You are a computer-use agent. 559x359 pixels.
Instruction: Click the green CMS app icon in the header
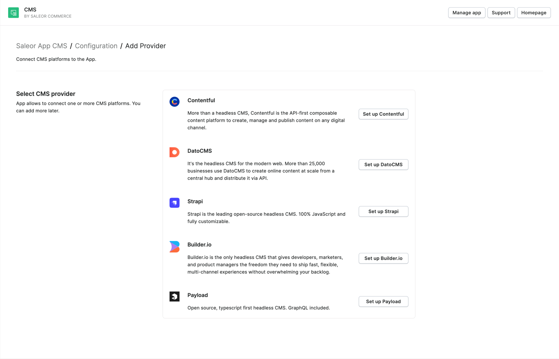(13, 12)
